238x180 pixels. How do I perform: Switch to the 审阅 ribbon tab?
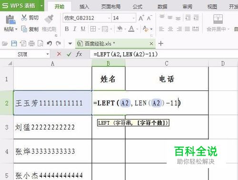(x=187, y=7)
